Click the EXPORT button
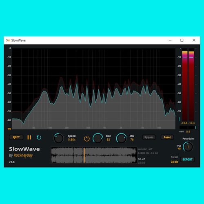The height and width of the screenshot is (204, 204). click(x=188, y=160)
